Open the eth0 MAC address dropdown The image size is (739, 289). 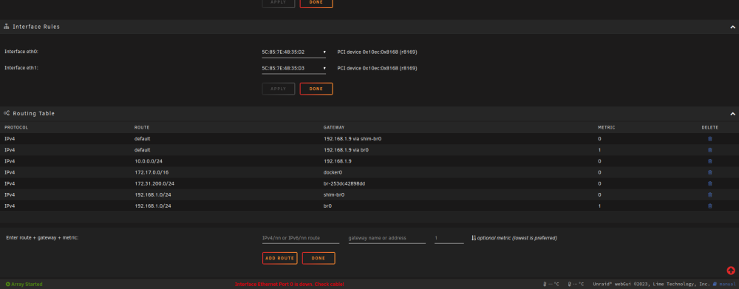[294, 52]
